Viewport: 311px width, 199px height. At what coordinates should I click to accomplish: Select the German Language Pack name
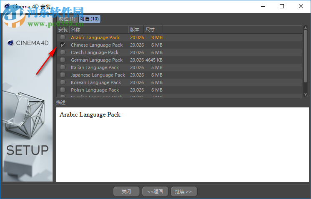coord(97,60)
